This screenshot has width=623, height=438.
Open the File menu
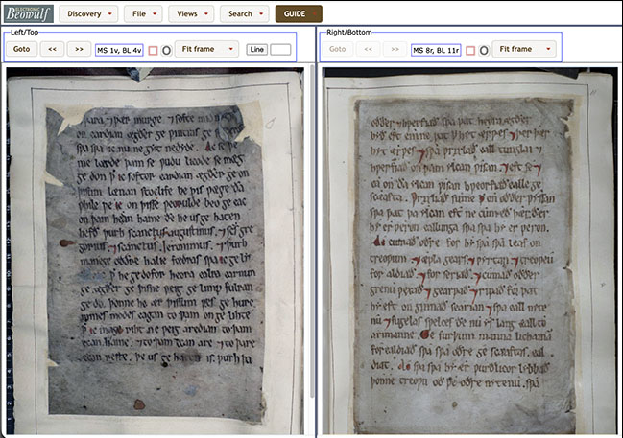(143, 13)
